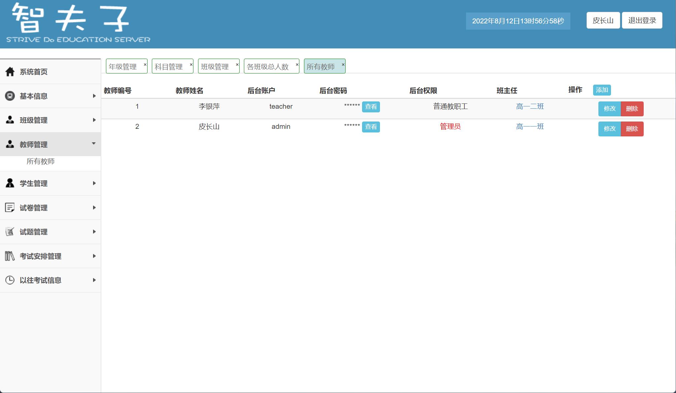Image resolution: width=676 pixels, height=393 pixels.
Task: Click the 考试安排管理 books icon
Action: tap(10, 256)
